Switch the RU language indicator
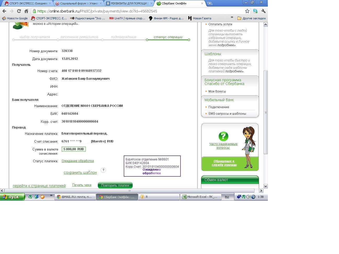The width and height of the screenshot is (339, 254). point(227,197)
